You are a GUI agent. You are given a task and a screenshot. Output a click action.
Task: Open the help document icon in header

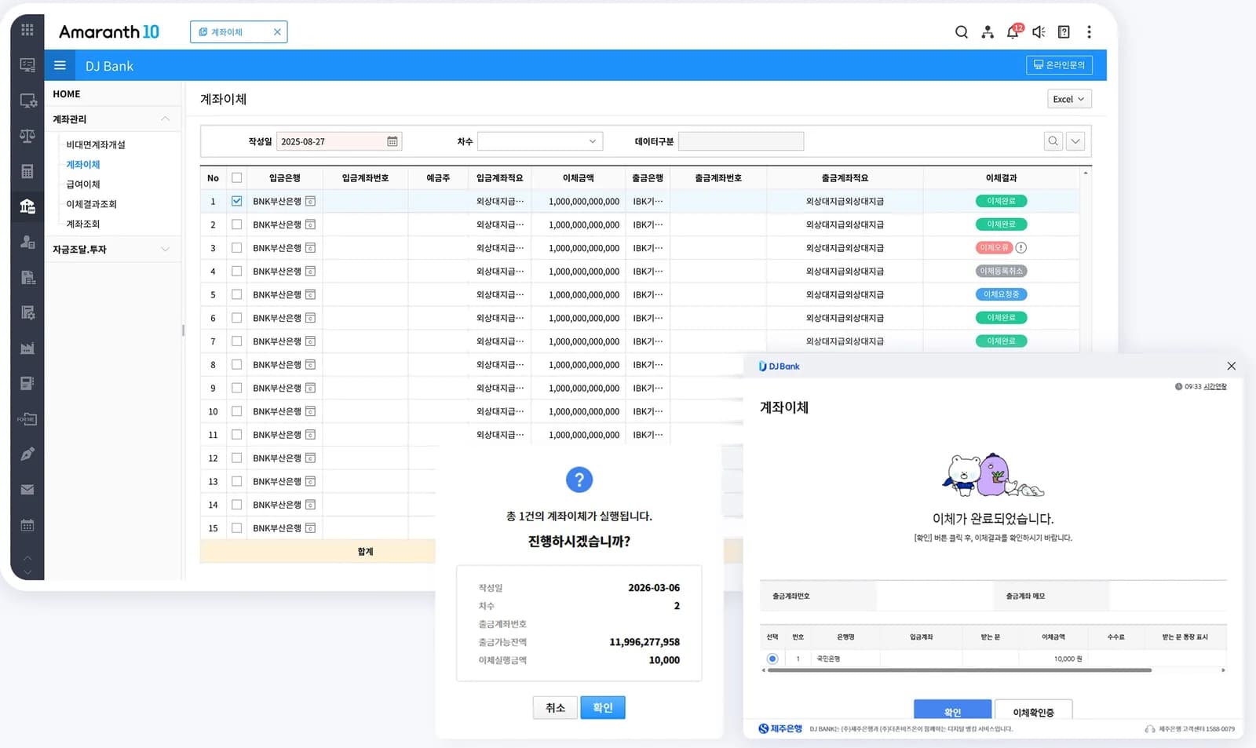click(x=1064, y=32)
